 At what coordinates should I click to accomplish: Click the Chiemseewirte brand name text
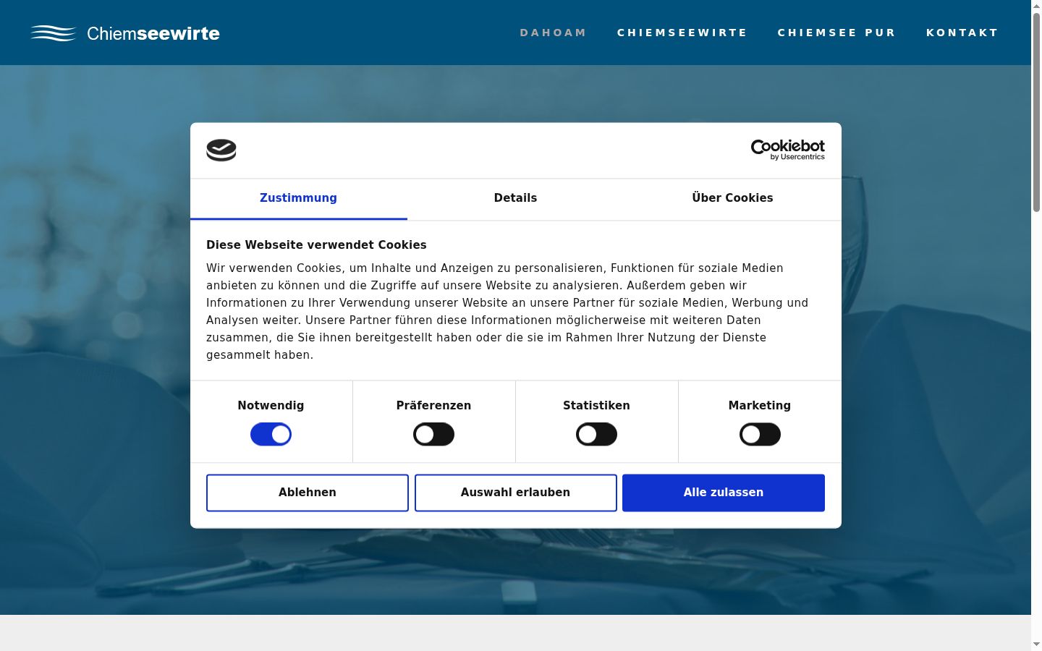[x=153, y=33]
